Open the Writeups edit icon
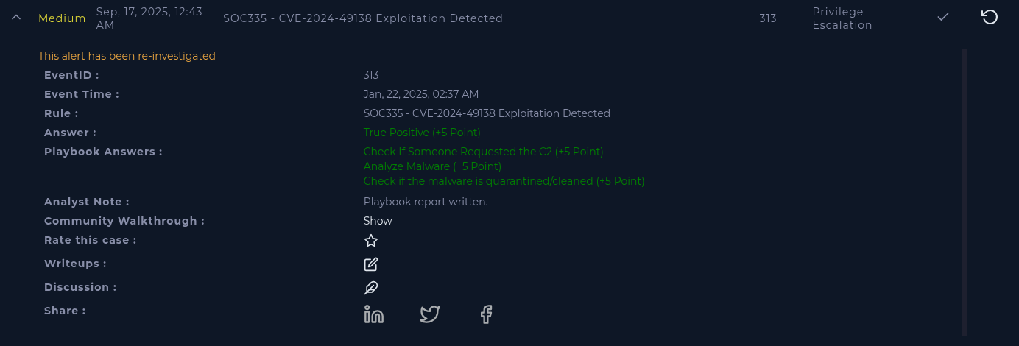This screenshot has width=1019, height=346. click(371, 264)
